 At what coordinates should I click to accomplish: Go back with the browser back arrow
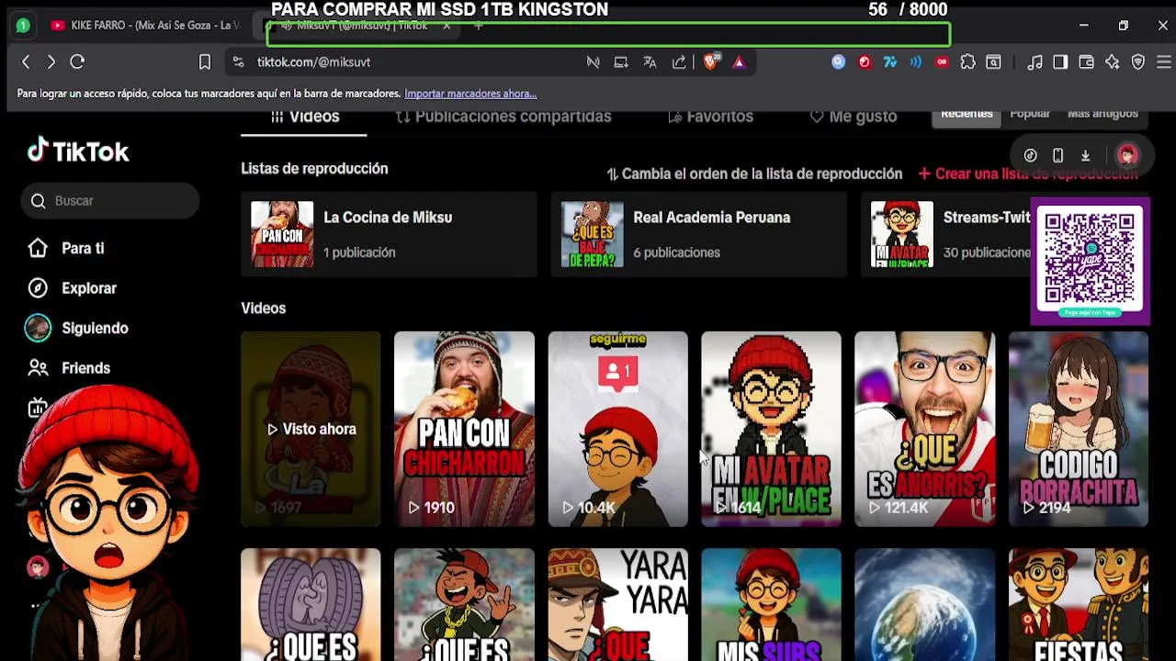click(26, 62)
